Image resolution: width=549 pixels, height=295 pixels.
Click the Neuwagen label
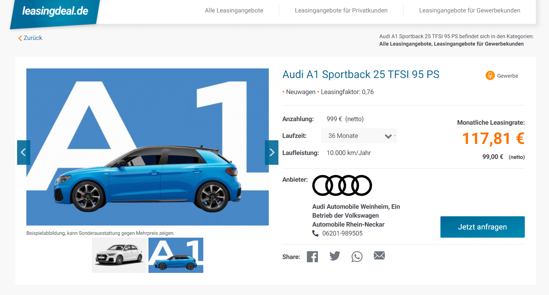(x=300, y=92)
